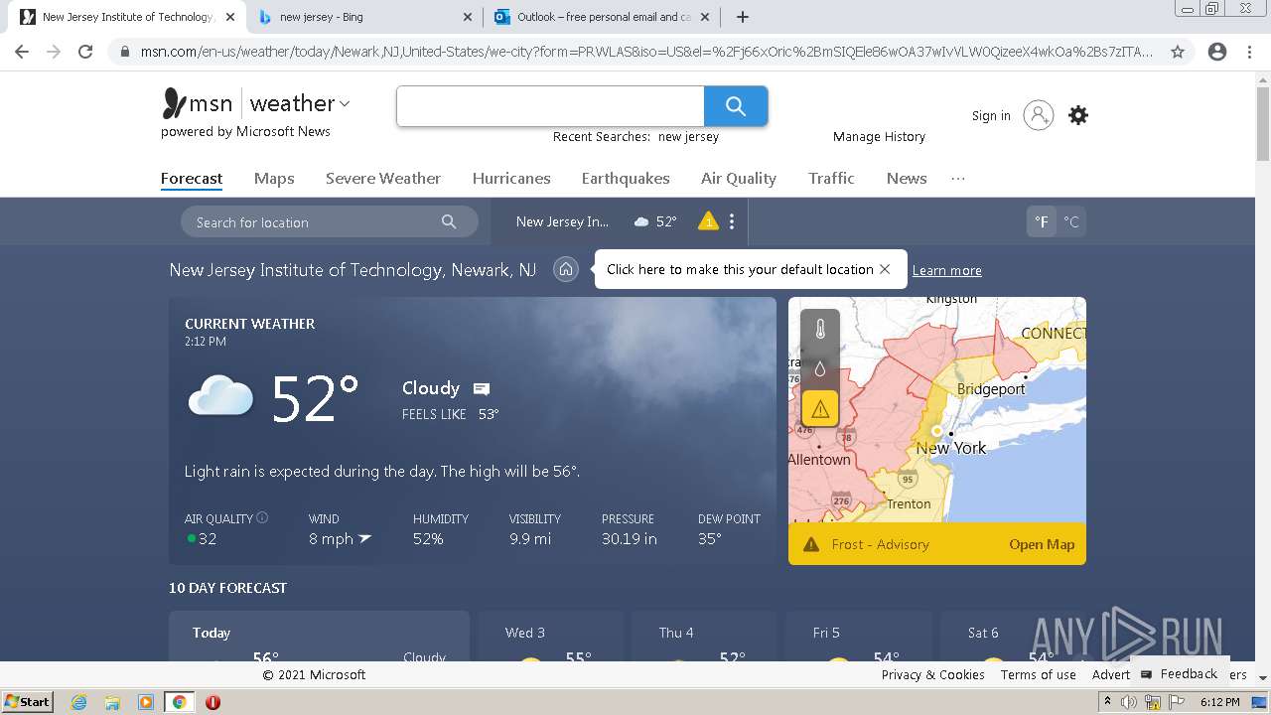The width and height of the screenshot is (1271, 715).
Task: Open the Forecast tab
Action: 192,179
